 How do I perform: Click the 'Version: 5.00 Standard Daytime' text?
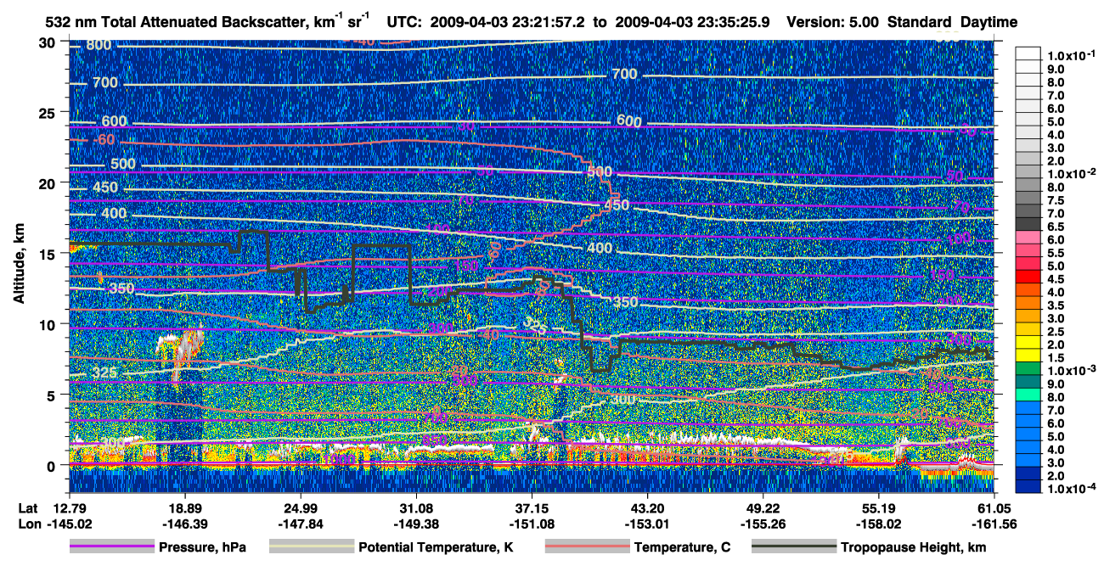click(x=902, y=22)
